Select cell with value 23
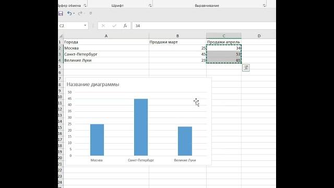This screenshot has height=188, width=334. (177, 61)
